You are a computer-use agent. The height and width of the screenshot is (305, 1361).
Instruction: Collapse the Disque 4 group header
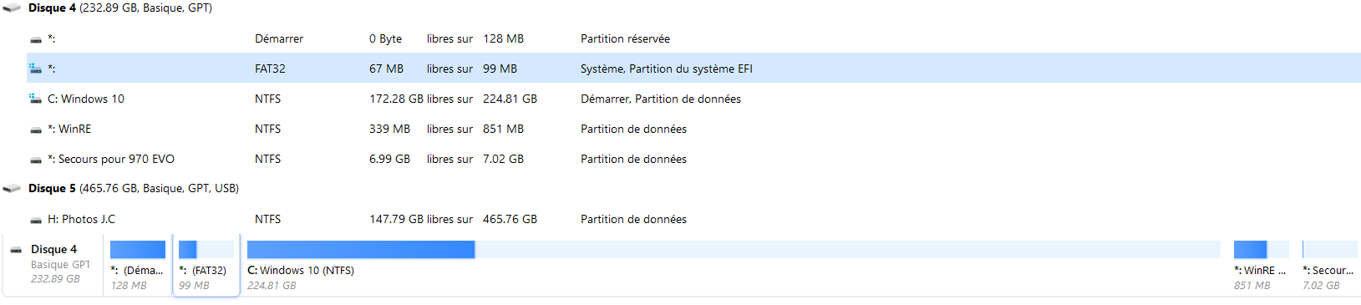point(107,8)
